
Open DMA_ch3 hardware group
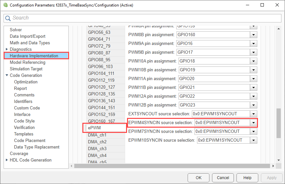106,149
